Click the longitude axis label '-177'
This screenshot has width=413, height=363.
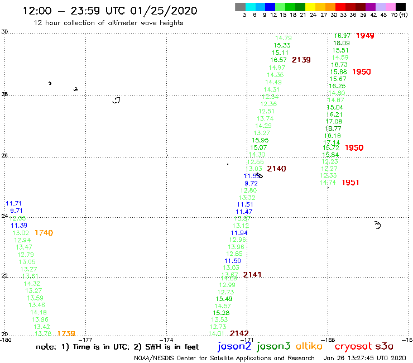tap(85, 340)
